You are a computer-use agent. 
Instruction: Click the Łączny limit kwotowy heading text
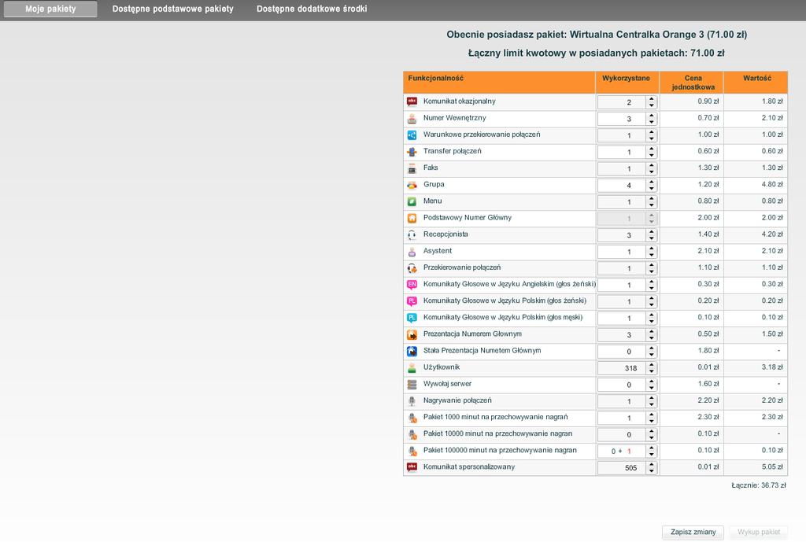point(597,53)
